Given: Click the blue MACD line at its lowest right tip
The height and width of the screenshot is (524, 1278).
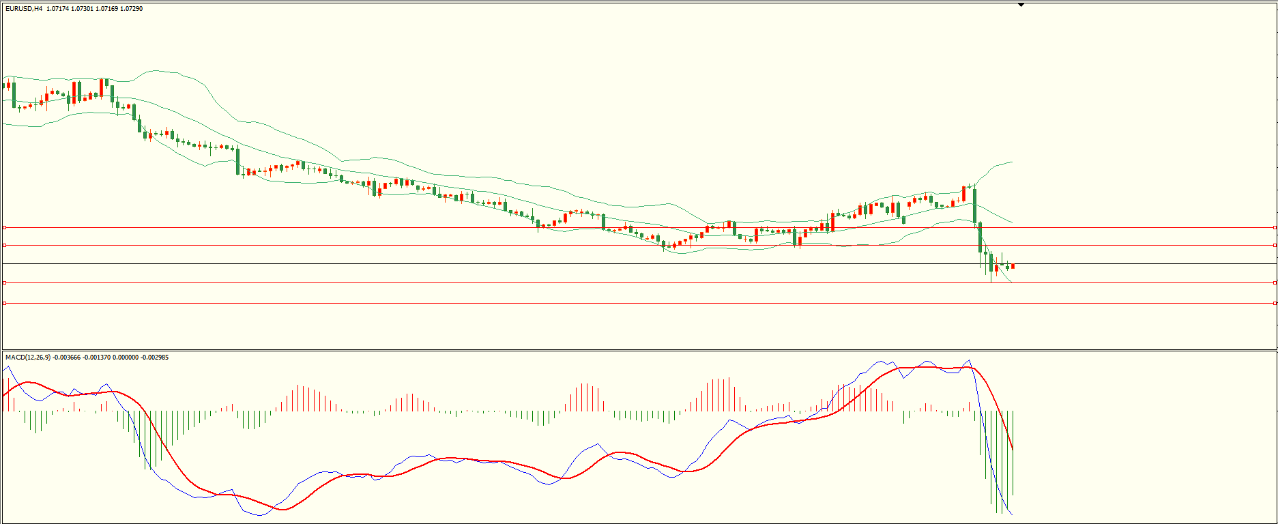Looking at the screenshot, I should point(1011,514).
